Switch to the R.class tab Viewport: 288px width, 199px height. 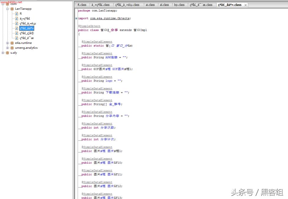click(x=82, y=5)
